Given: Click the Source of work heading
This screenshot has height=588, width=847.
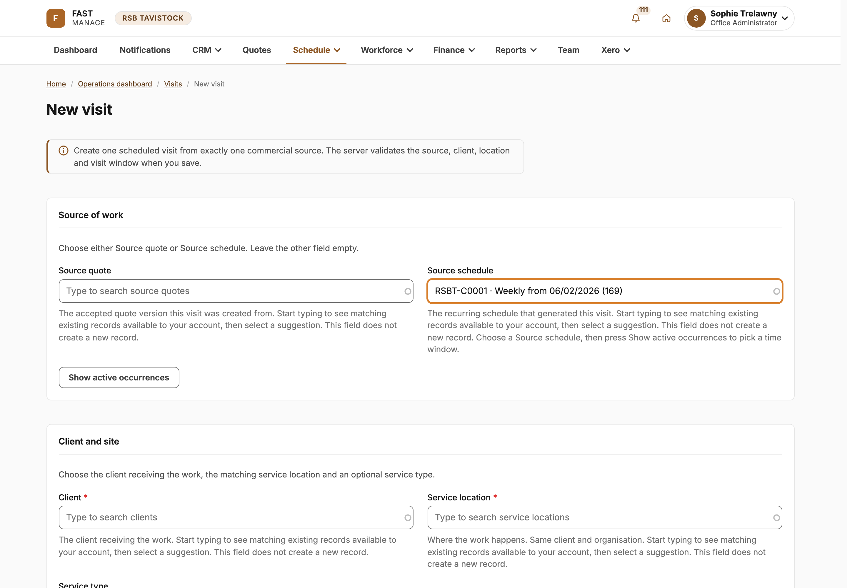Looking at the screenshot, I should [91, 215].
